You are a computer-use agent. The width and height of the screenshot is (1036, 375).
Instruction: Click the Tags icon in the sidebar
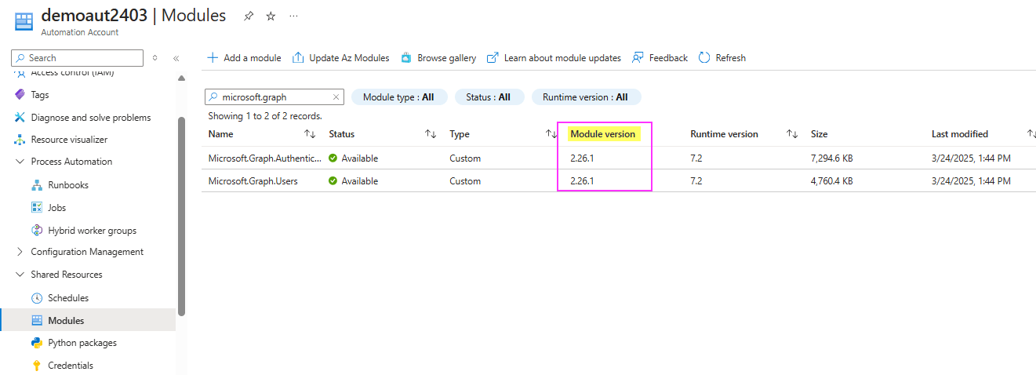click(20, 95)
